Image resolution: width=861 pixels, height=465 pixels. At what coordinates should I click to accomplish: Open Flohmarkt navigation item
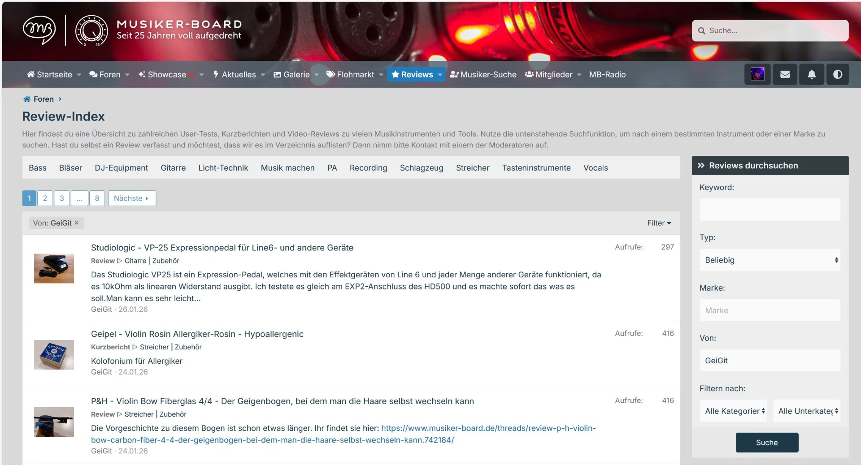click(x=350, y=74)
